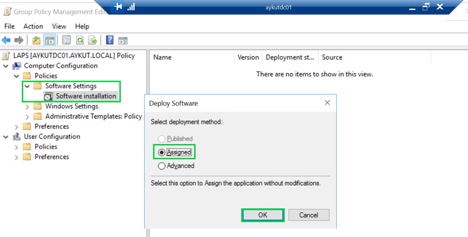Click the Export List toolbar icon
The image size is (468, 237).
click(92, 40)
